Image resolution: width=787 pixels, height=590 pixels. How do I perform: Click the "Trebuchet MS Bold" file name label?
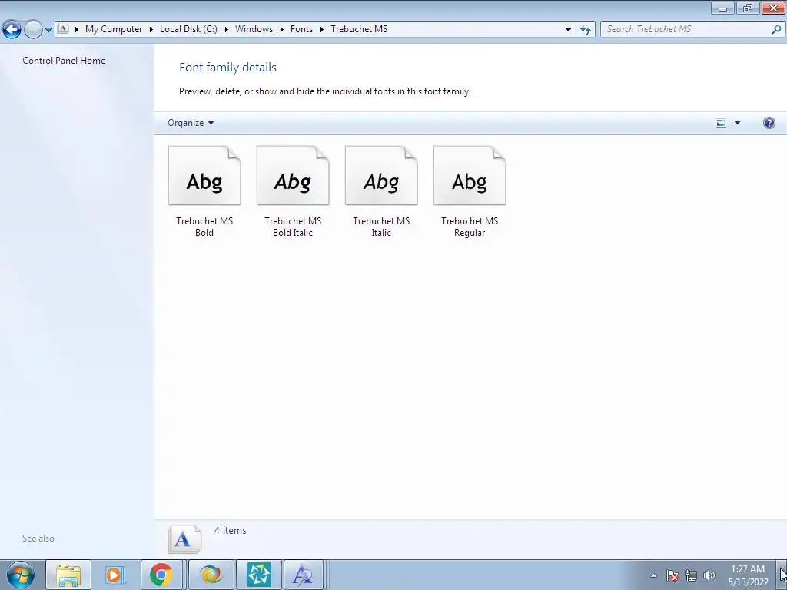[x=204, y=227]
